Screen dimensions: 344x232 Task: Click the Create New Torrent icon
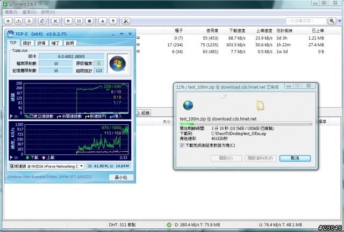point(42,21)
